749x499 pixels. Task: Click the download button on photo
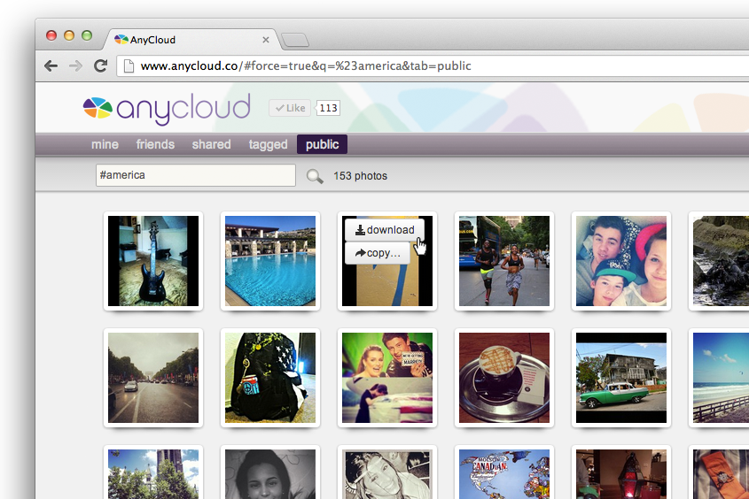pyautogui.click(x=385, y=230)
